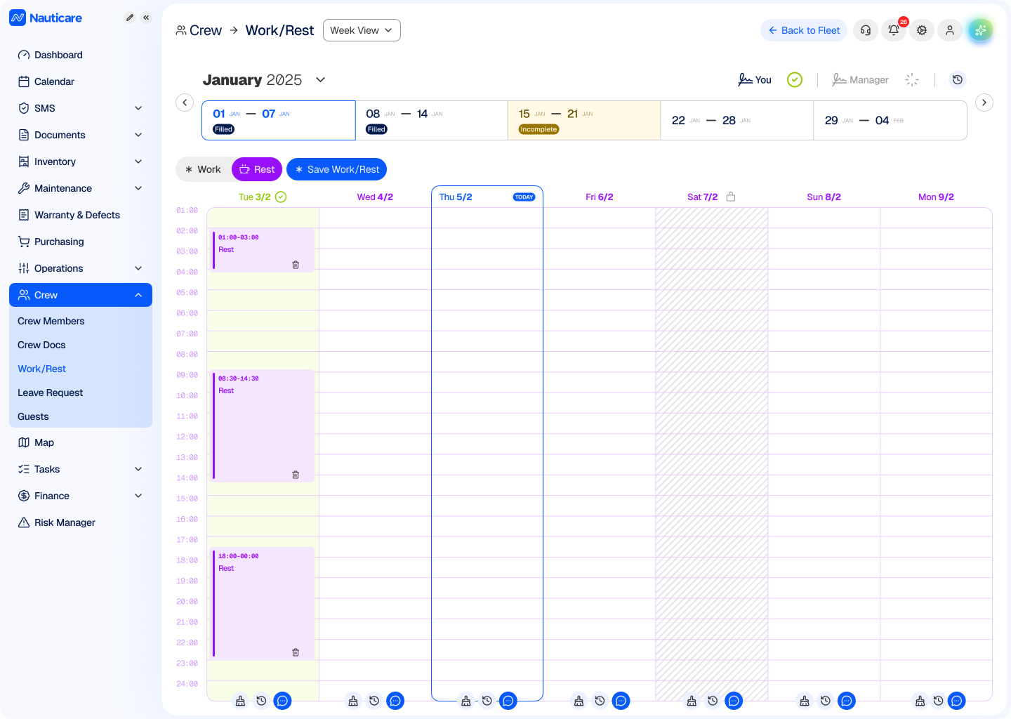This screenshot has width=1011, height=719.
Task: Open Leave Request submenu item
Action: pos(51,393)
